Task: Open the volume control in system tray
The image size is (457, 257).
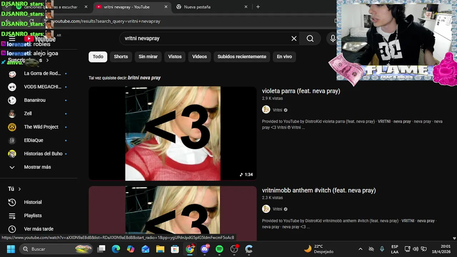Action: click(x=415, y=249)
